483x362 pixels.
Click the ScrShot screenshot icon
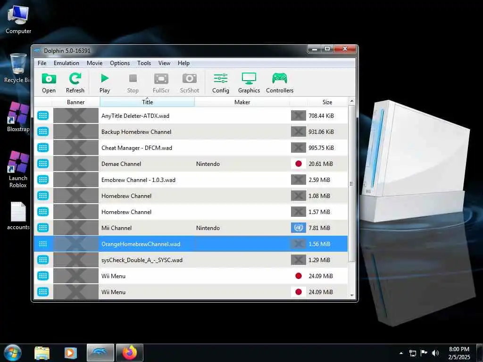coord(190,82)
